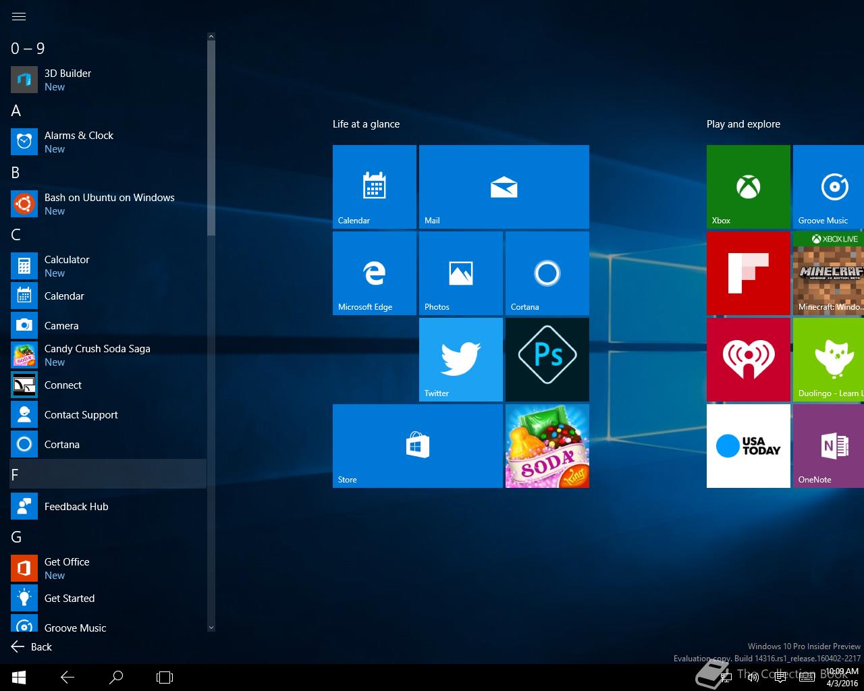This screenshot has height=691, width=864.
Task: Open the Store tile
Action: pyautogui.click(x=418, y=446)
